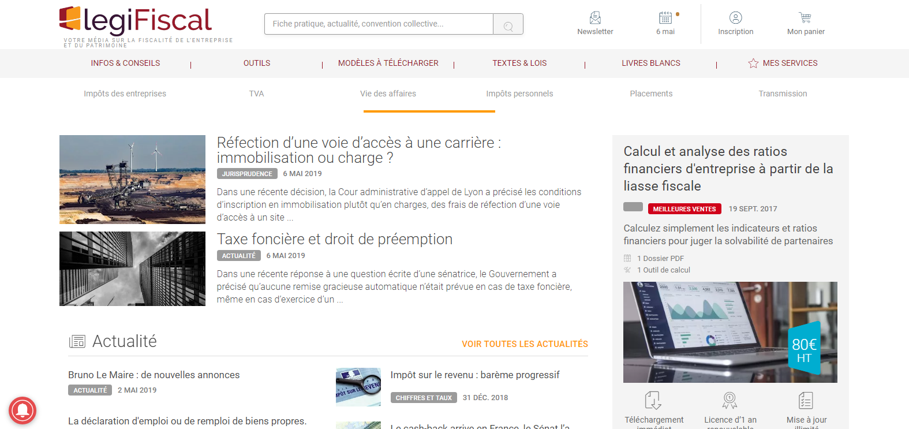Open the 6 mai calendar icon
Image resolution: width=909 pixels, height=429 pixels.
pos(665,17)
